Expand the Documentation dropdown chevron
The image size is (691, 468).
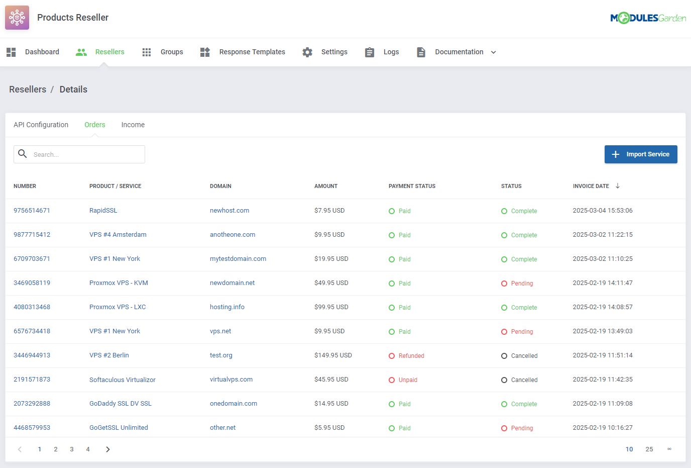(x=494, y=52)
